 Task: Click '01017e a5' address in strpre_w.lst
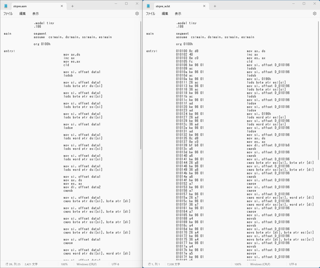pos(185,253)
